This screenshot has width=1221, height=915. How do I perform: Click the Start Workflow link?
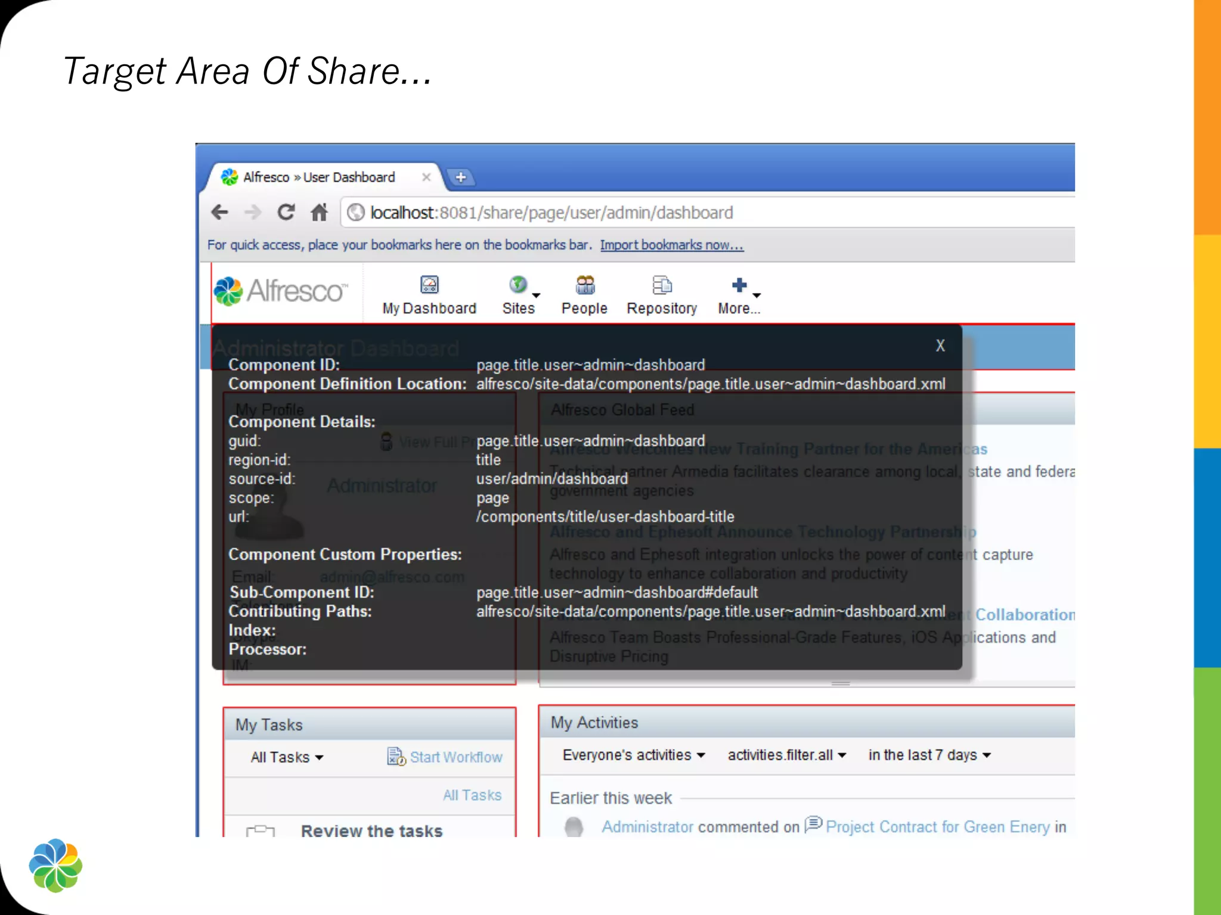point(456,757)
